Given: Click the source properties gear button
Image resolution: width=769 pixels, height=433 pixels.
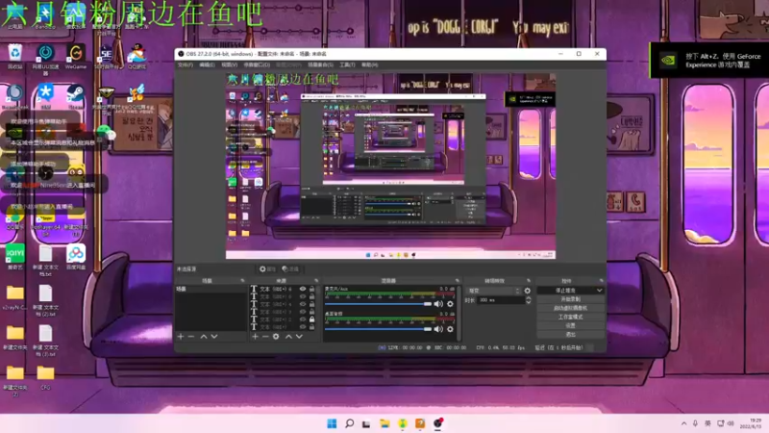Looking at the screenshot, I should tap(268, 269).
